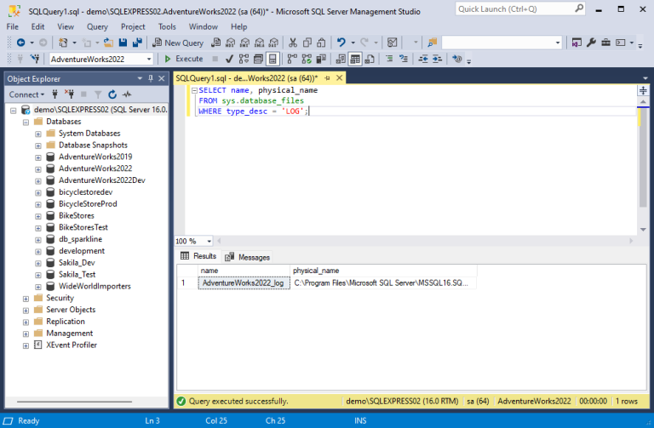654x428 pixels.
Task: Click the Change Connection icon
Action: [35, 59]
